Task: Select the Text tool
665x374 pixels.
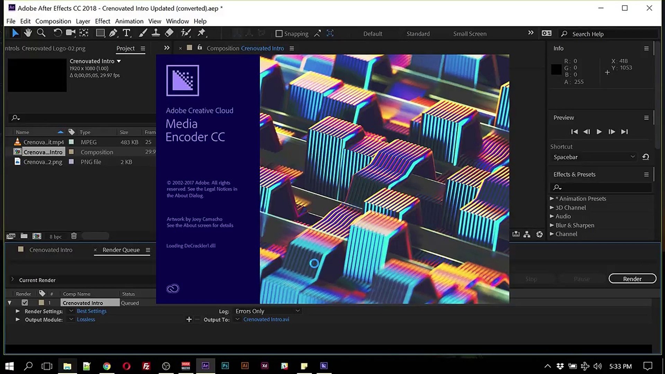Action: [x=127, y=33]
